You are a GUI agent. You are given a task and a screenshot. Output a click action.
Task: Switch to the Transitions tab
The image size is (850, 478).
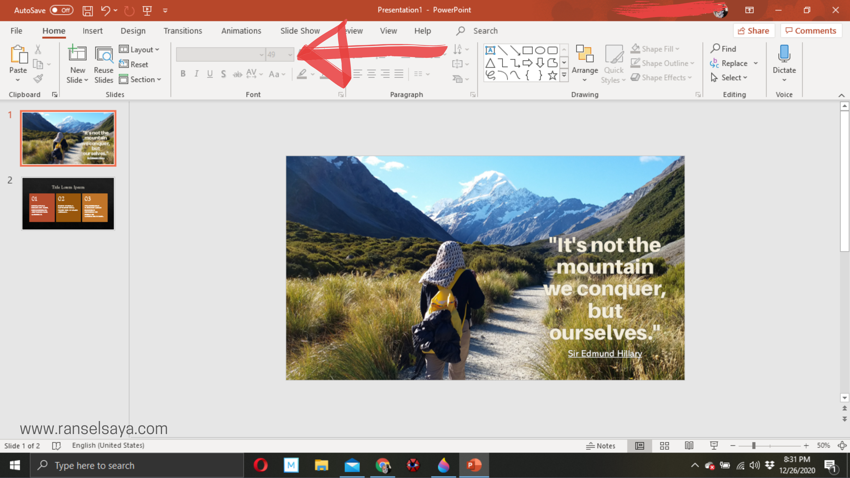click(182, 31)
